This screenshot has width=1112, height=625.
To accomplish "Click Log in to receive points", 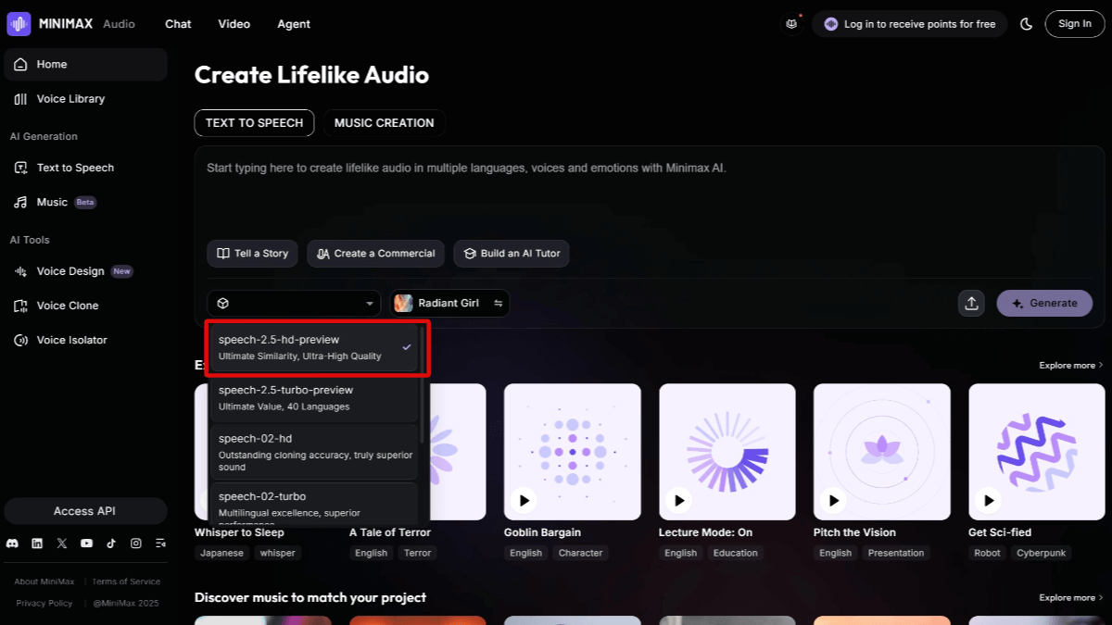I will point(910,24).
